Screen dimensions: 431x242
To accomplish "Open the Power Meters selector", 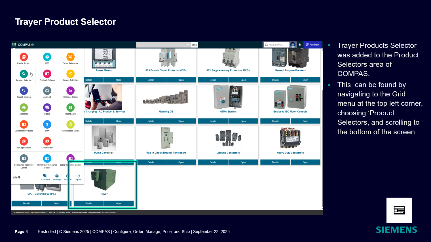I will coord(119,80).
